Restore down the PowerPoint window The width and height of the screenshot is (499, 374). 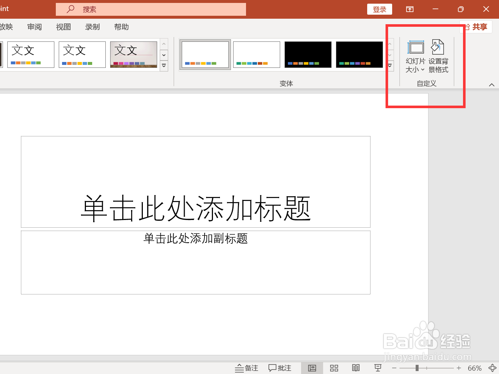[x=460, y=9]
